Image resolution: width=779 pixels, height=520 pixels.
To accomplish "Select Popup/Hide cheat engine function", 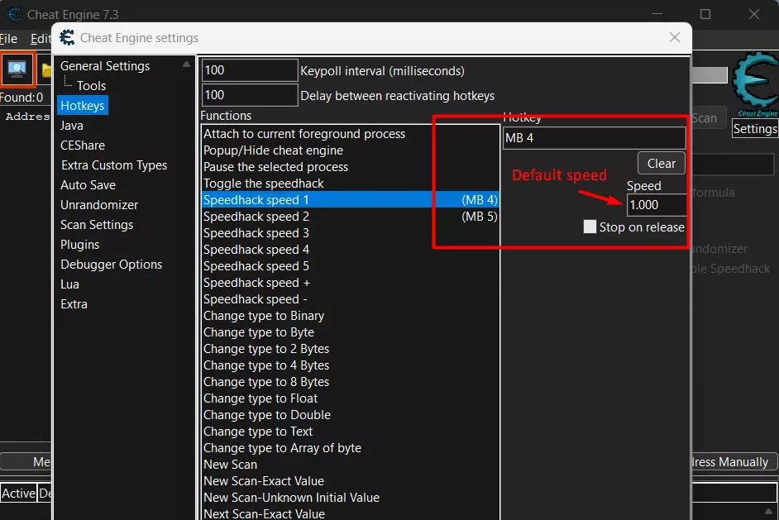I will pyautogui.click(x=351, y=150).
